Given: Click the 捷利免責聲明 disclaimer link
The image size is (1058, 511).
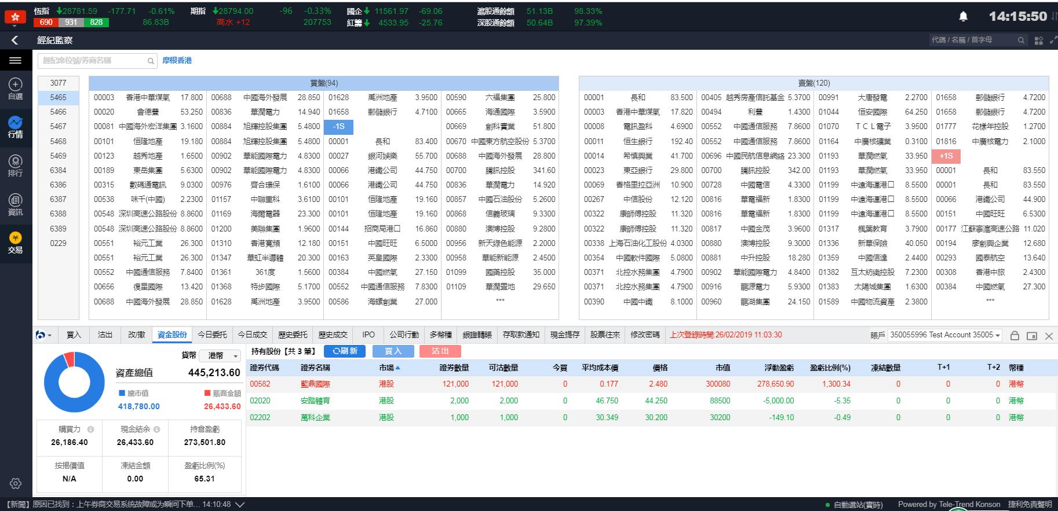Looking at the screenshot, I should tap(1030, 504).
